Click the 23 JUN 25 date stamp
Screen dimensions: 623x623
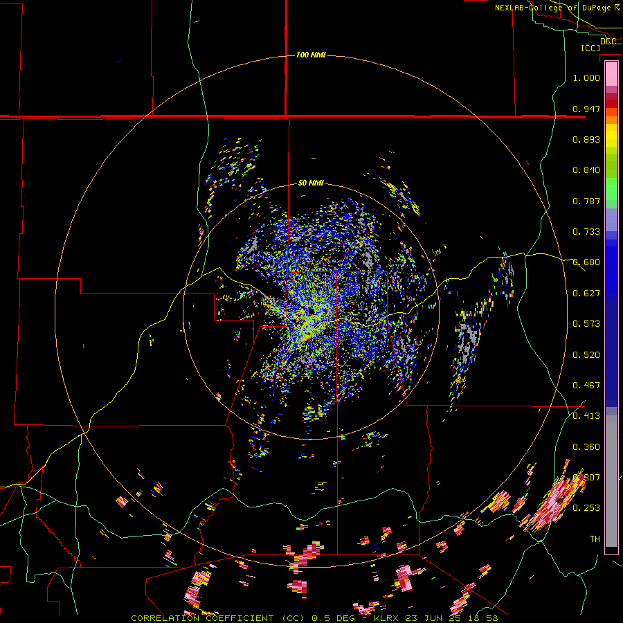click(x=435, y=618)
